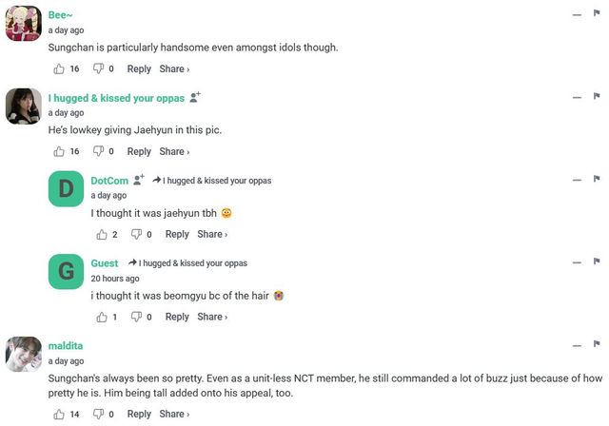Open Share menu on the Jaehyun comment
Image resolution: width=609 pixels, height=426 pixels.
(x=174, y=151)
